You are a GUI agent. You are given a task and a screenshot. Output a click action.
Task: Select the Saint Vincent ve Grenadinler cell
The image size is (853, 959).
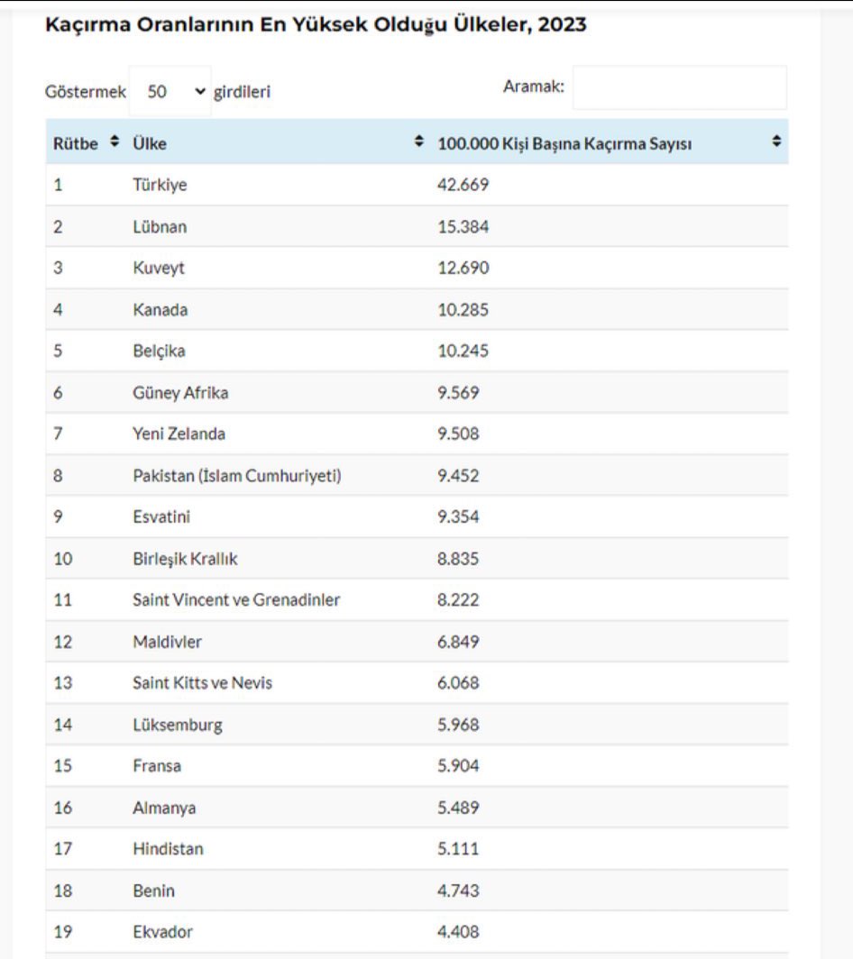236,600
